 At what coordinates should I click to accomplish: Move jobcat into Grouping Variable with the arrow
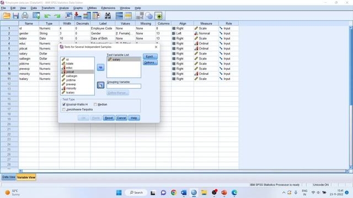tap(100, 85)
